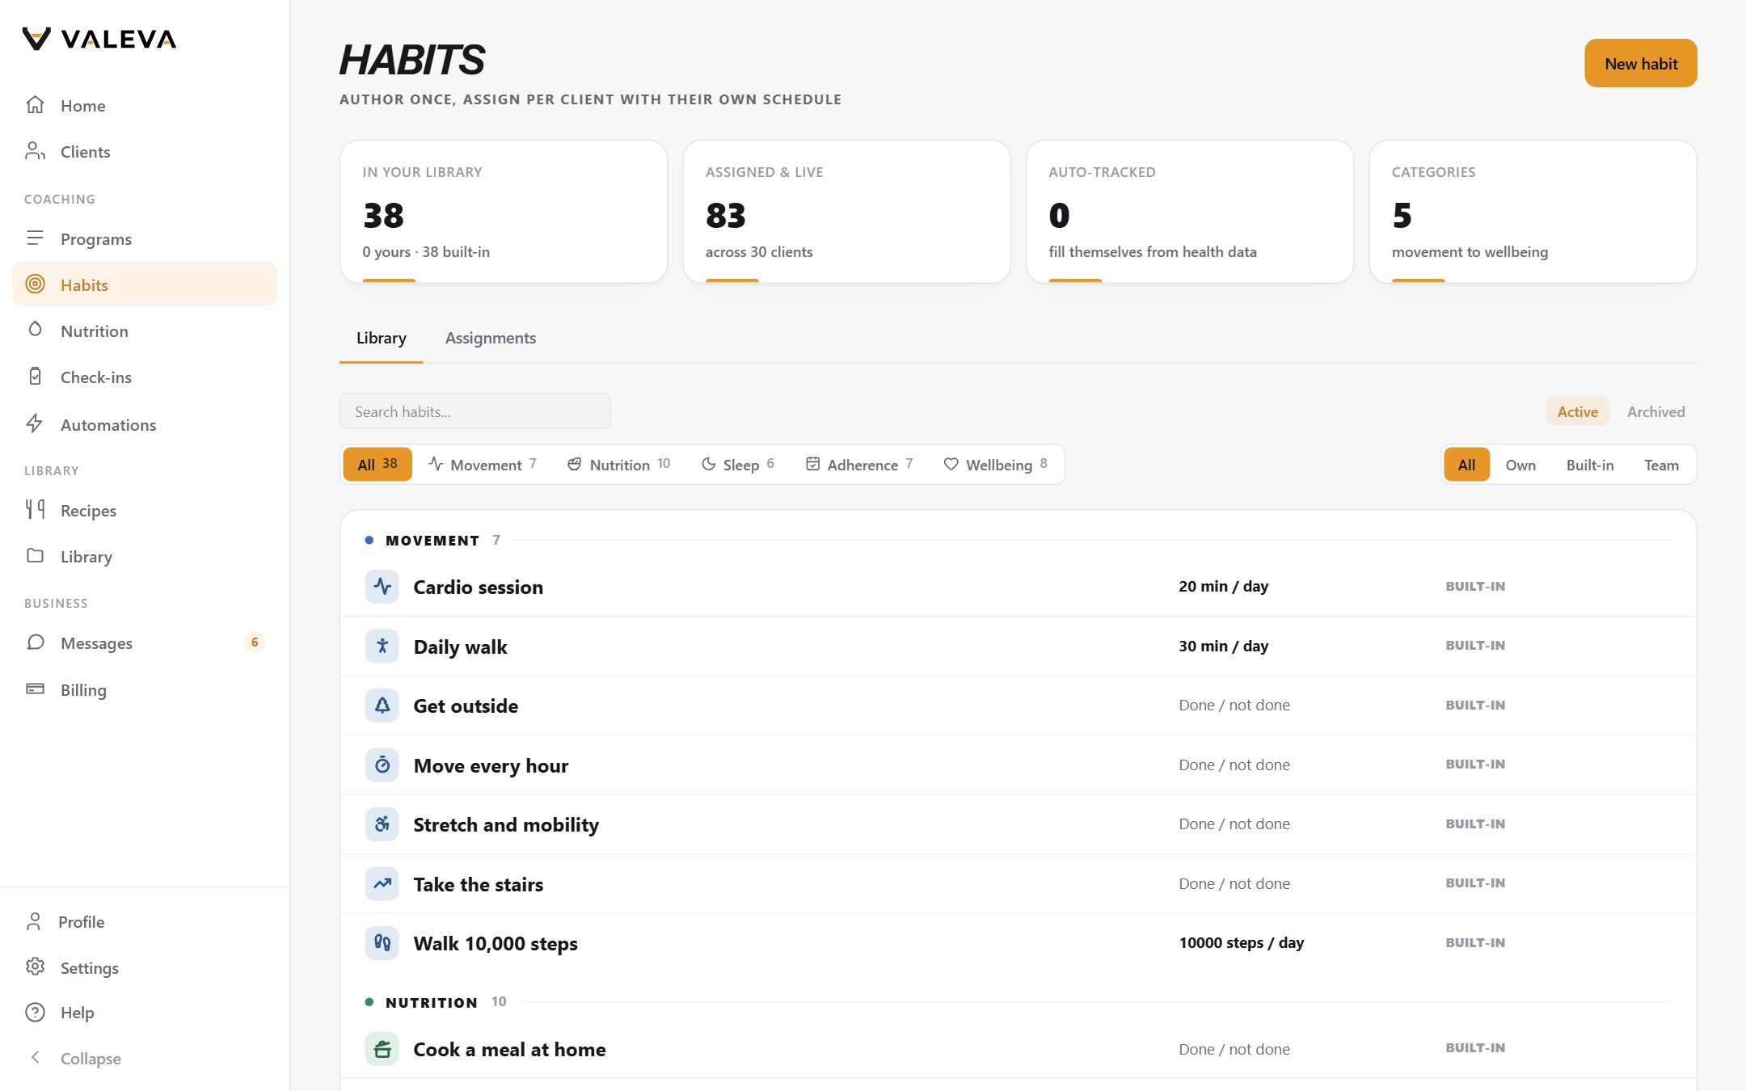Open Programs via its list icon
This screenshot has height=1091, width=1746.
[35, 238]
